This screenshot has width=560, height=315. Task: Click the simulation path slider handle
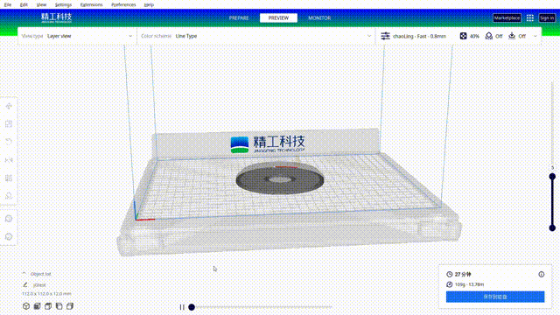[192, 307]
